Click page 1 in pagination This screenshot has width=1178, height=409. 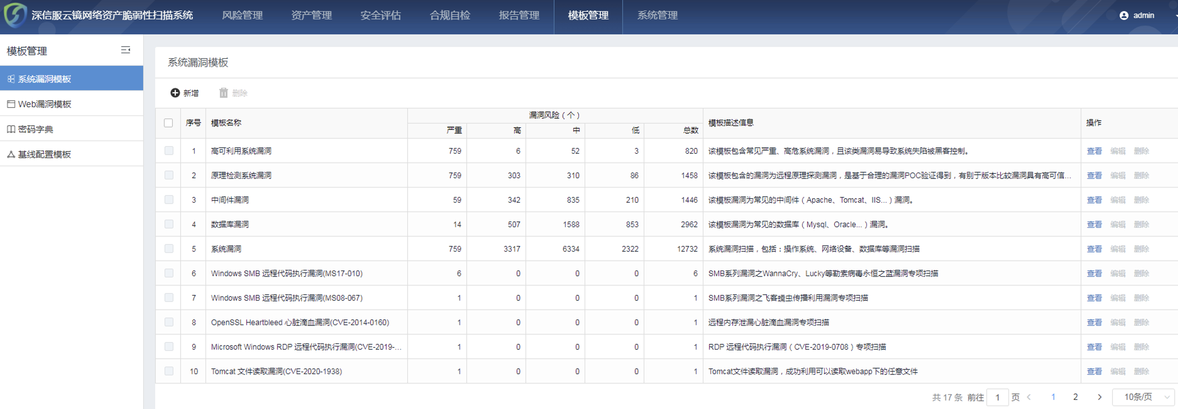[x=1053, y=397]
